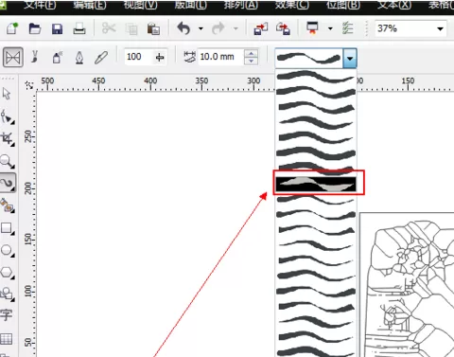
Task: Click the current preset stroke preview box
Action: [309, 58]
